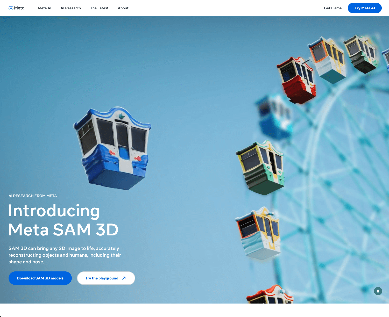Click Download SAM 3D models
The width and height of the screenshot is (389, 317).
pos(40,278)
